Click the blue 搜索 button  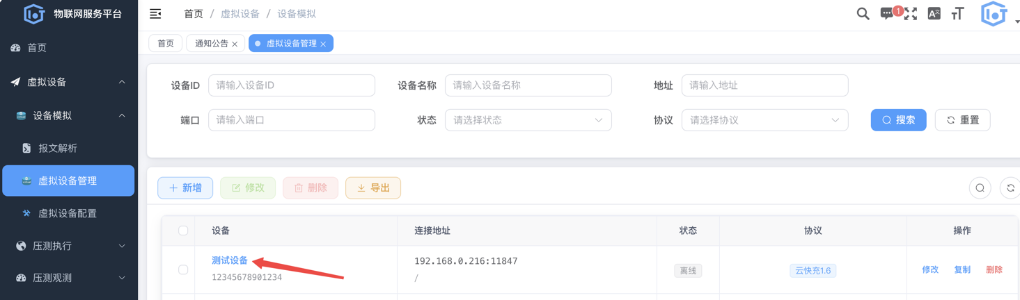pyautogui.click(x=899, y=120)
